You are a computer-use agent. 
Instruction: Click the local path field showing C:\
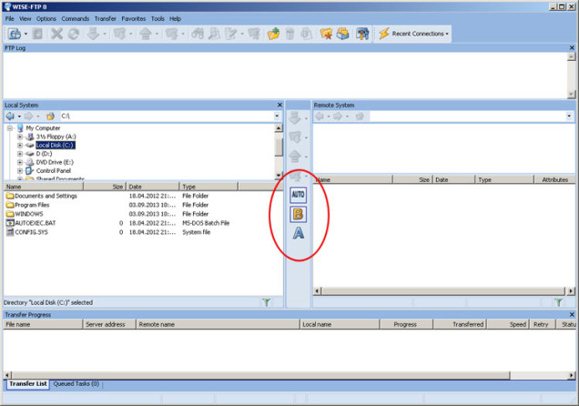(x=164, y=117)
